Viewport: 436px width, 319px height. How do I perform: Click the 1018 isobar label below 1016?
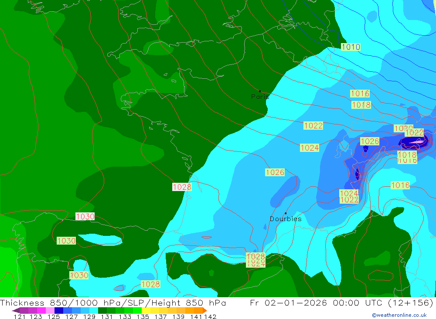[x=361, y=105]
